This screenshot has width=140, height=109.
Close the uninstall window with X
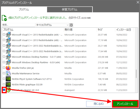coord(138,2)
